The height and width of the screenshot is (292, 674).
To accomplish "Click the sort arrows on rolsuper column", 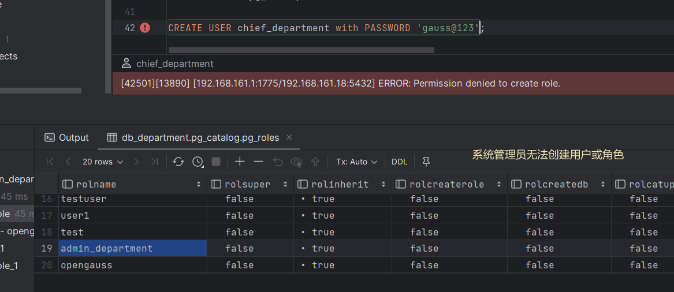I will (x=285, y=185).
